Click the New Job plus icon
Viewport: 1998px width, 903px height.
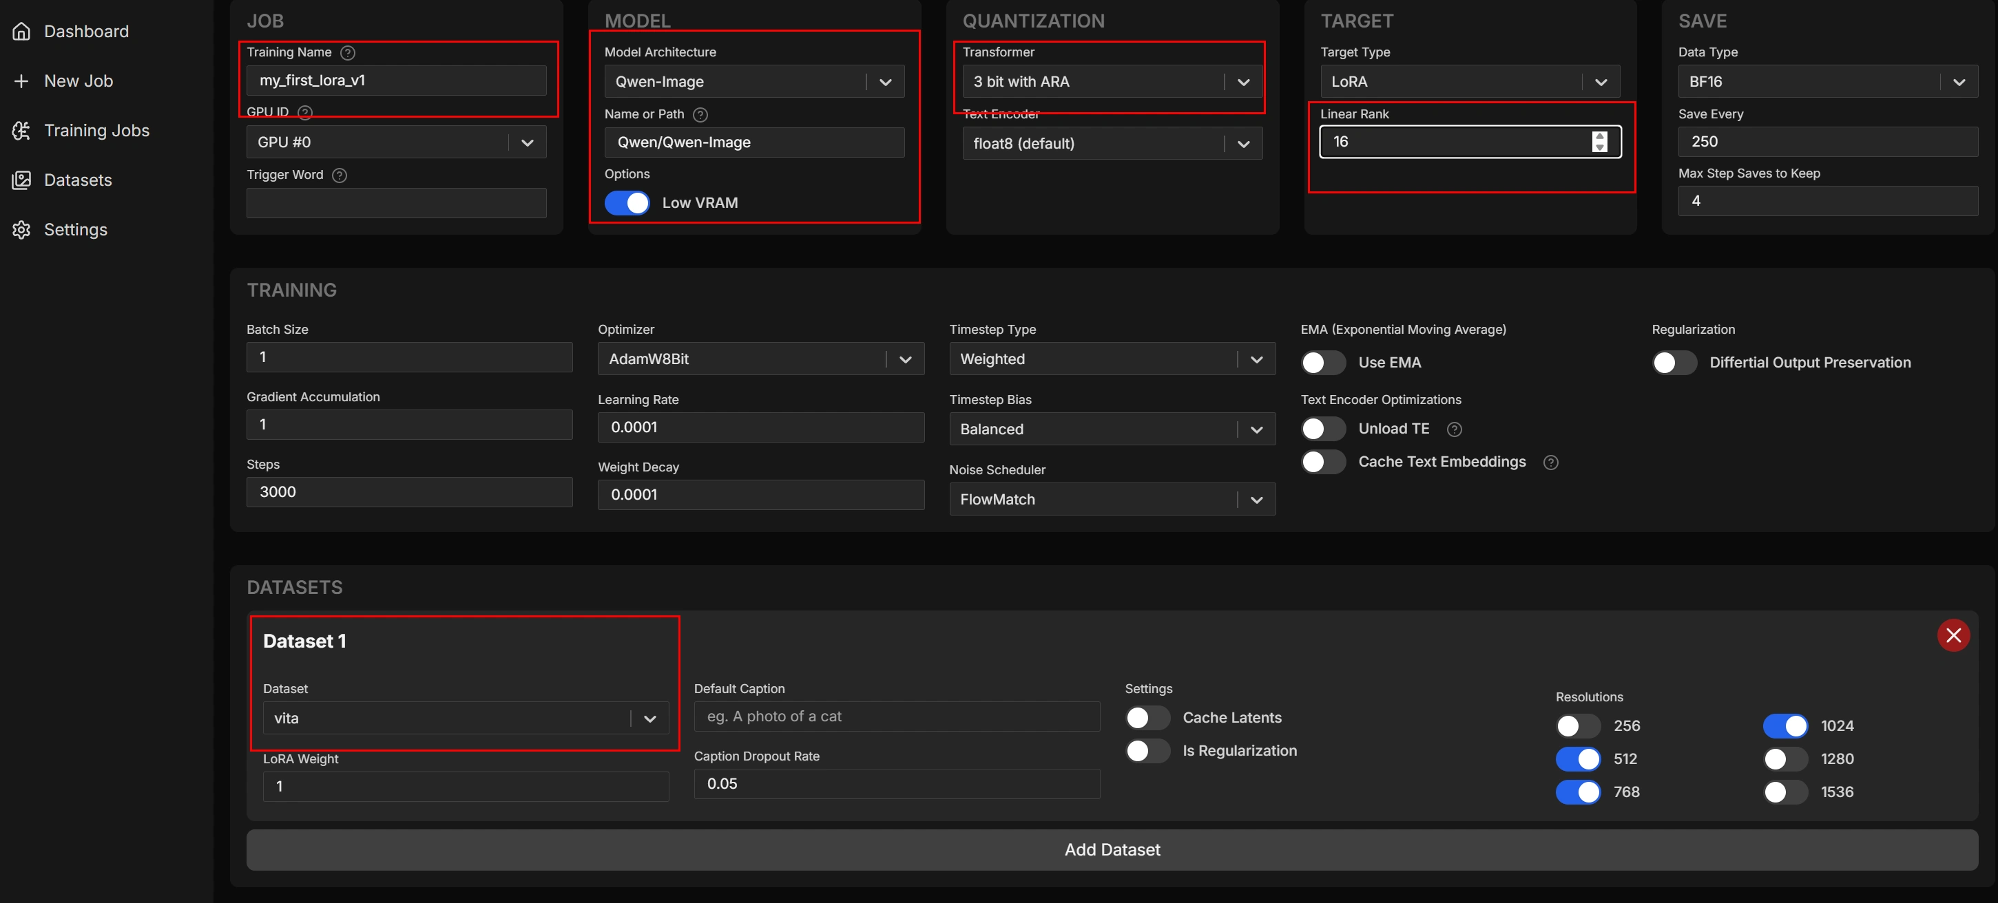tap(22, 81)
